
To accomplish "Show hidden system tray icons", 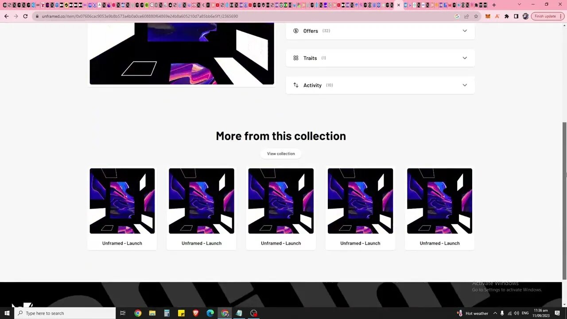I will click(x=495, y=313).
